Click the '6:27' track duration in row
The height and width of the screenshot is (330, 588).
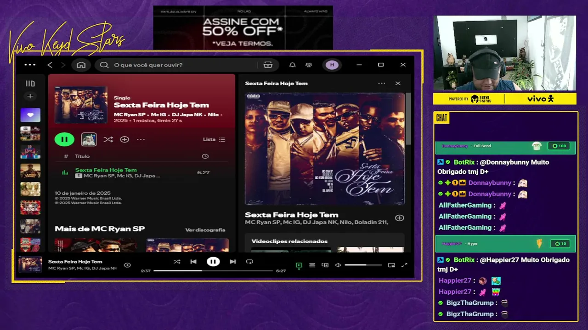204,173
